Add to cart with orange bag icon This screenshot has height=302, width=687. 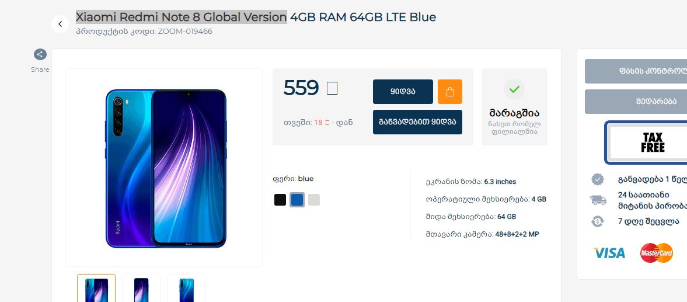[x=449, y=92]
